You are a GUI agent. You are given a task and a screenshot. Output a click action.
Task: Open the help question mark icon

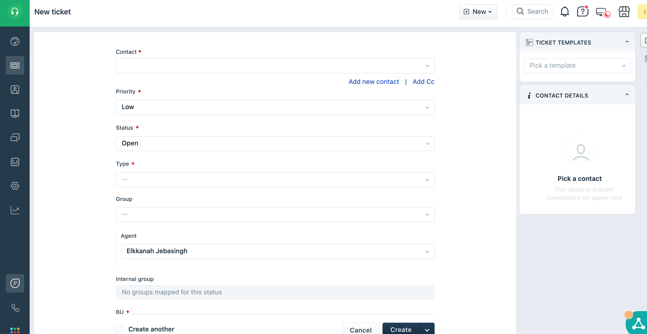[582, 12]
